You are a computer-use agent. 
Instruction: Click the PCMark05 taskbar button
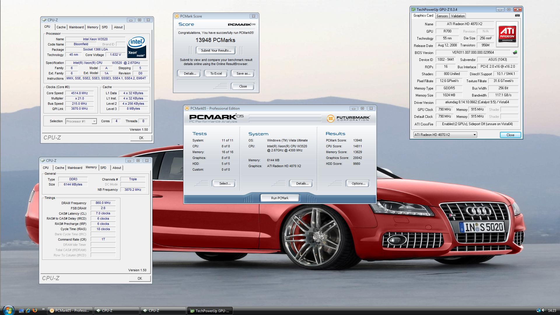tap(70, 311)
